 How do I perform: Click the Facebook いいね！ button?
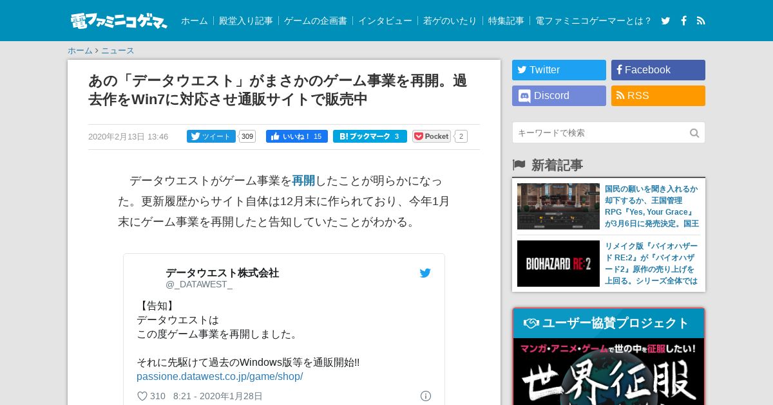[297, 136]
